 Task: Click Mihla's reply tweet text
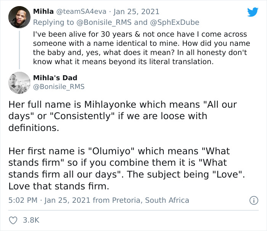click(142, 48)
